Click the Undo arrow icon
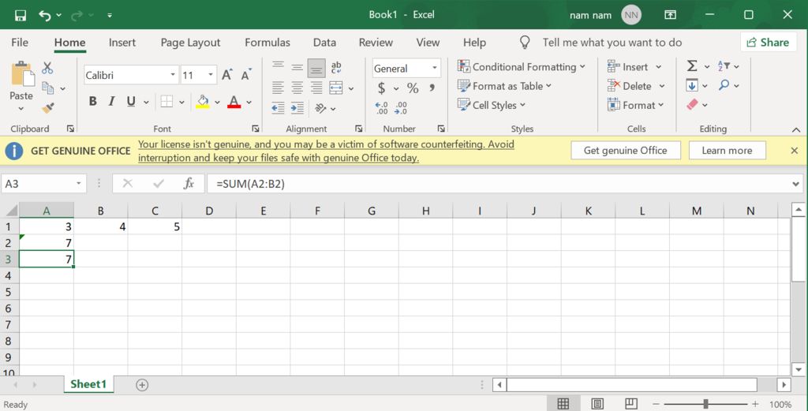This screenshot has width=808, height=411. pyautogui.click(x=44, y=16)
